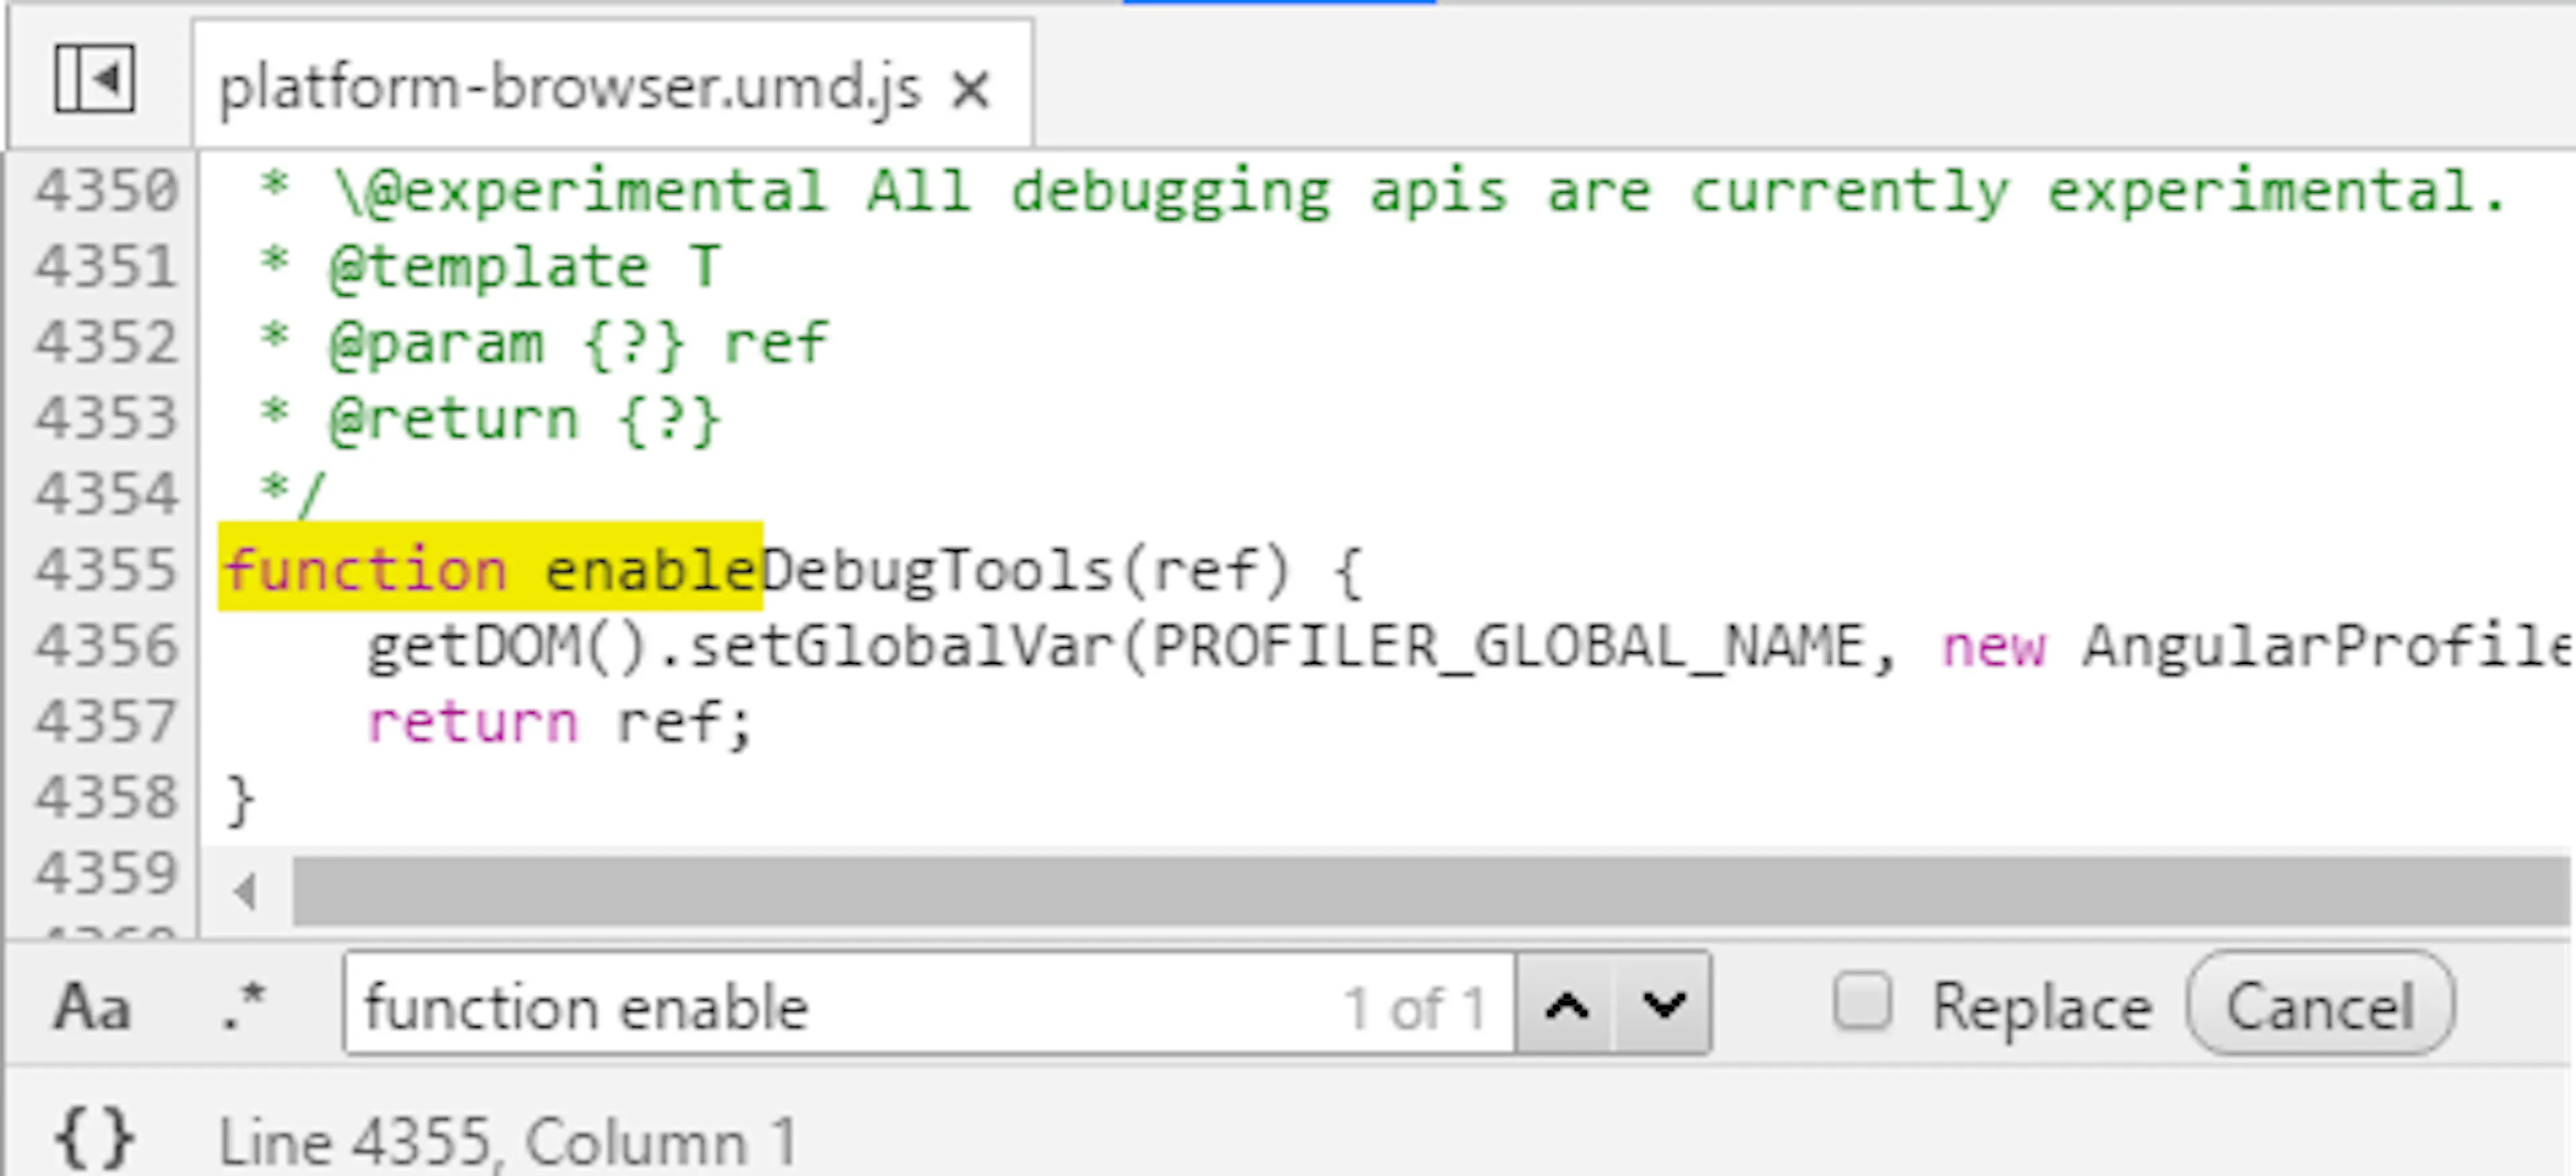Toggle the file navigator sidebar

(95, 78)
